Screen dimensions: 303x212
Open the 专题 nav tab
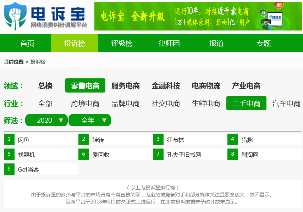coord(264,43)
